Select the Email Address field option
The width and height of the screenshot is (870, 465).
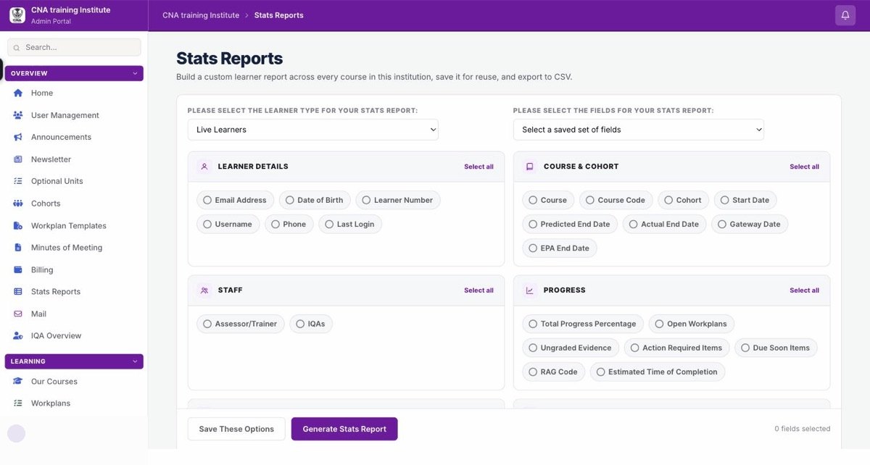click(x=234, y=201)
